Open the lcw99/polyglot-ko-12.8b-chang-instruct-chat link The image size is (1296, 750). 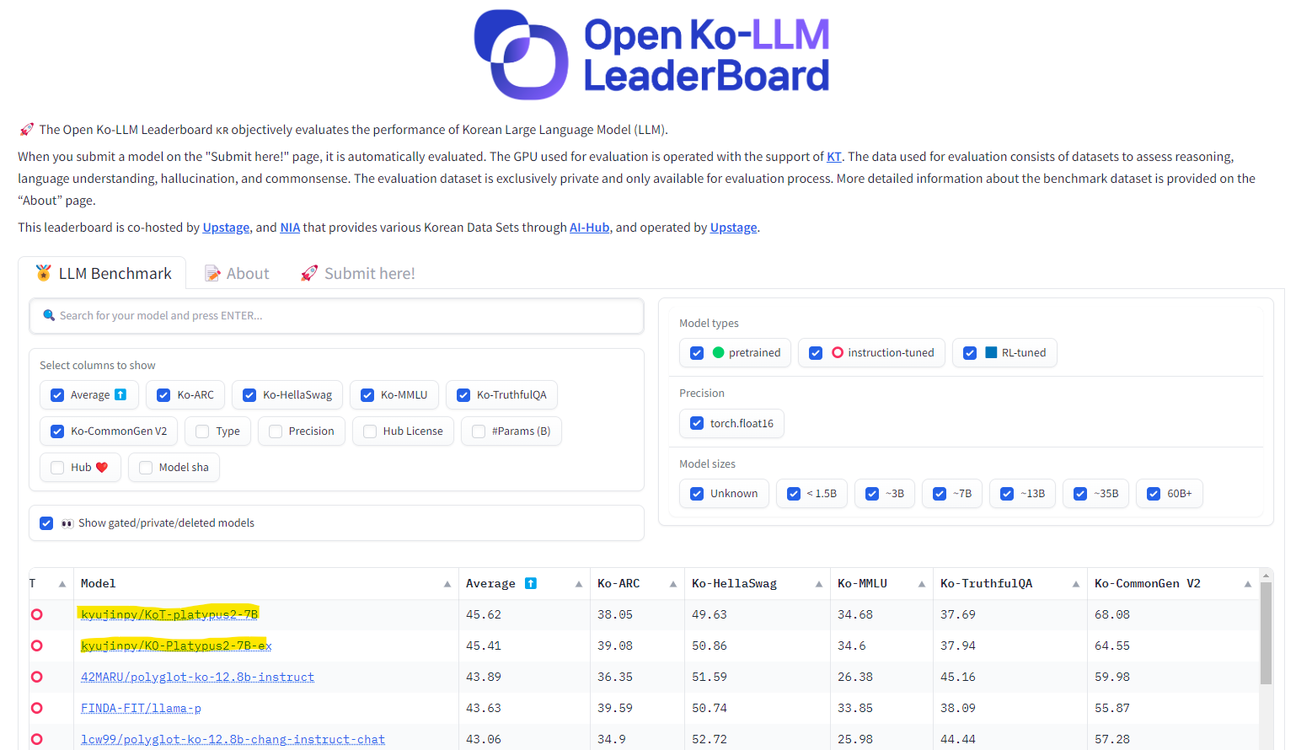coord(233,739)
